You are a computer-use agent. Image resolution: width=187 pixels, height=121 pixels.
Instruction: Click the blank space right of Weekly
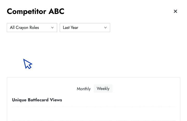[145, 89]
